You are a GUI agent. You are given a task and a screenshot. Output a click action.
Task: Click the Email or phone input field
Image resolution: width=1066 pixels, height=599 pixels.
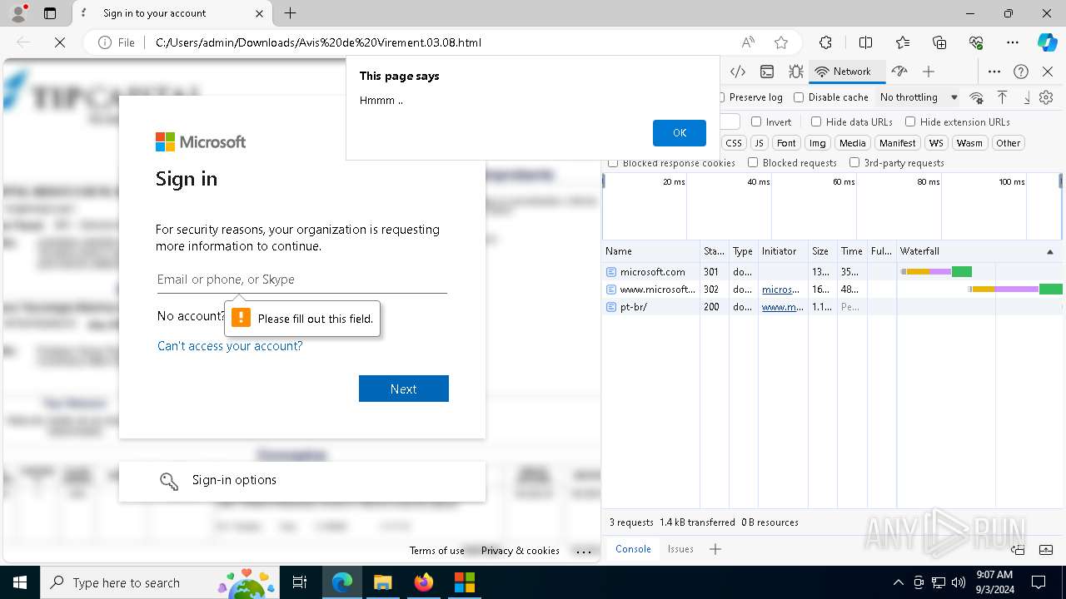[302, 280]
